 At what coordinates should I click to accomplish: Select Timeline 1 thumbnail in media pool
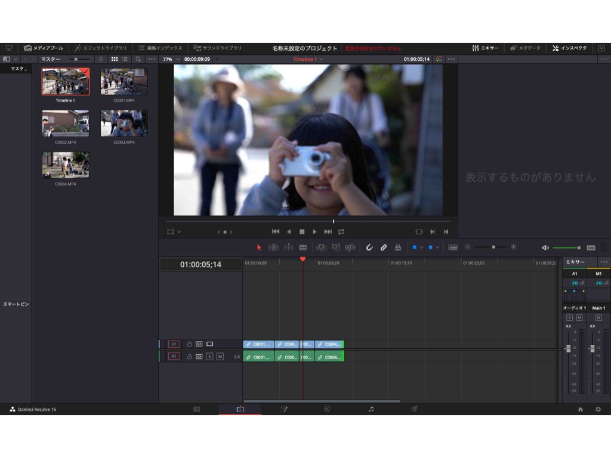click(66, 81)
